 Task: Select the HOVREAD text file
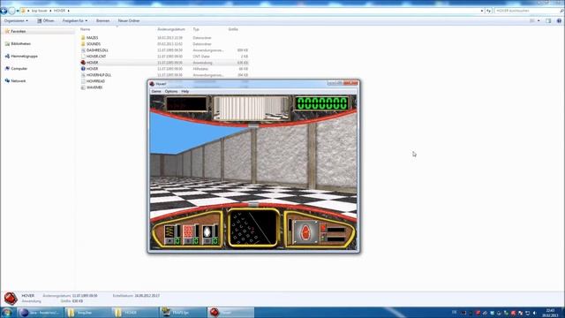point(94,81)
